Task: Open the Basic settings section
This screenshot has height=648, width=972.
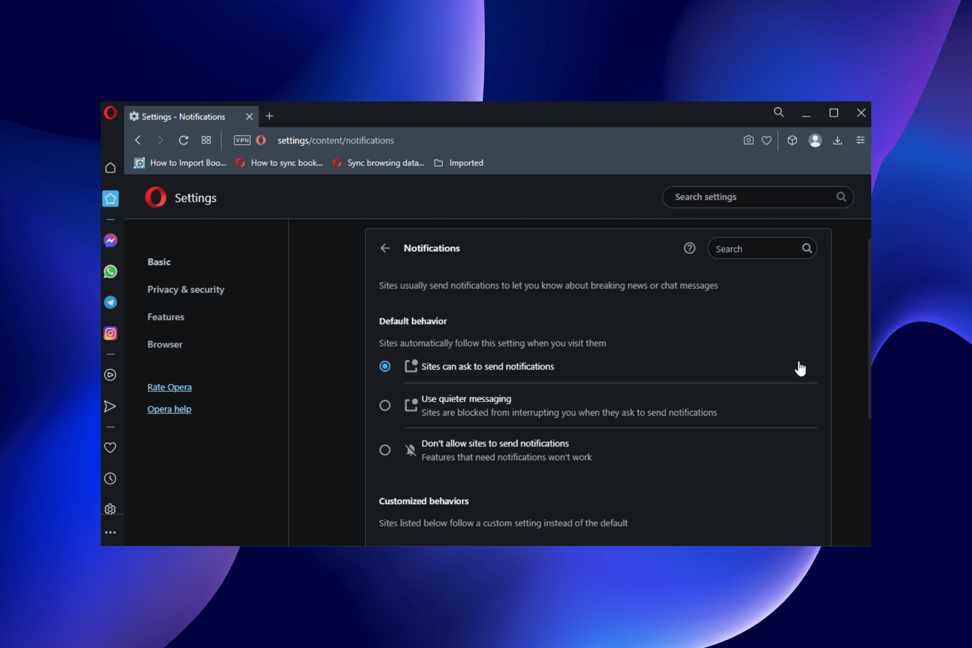Action: (159, 262)
